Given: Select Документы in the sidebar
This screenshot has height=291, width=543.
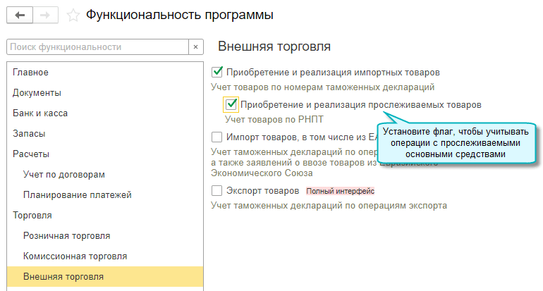Looking at the screenshot, I should (37, 93).
